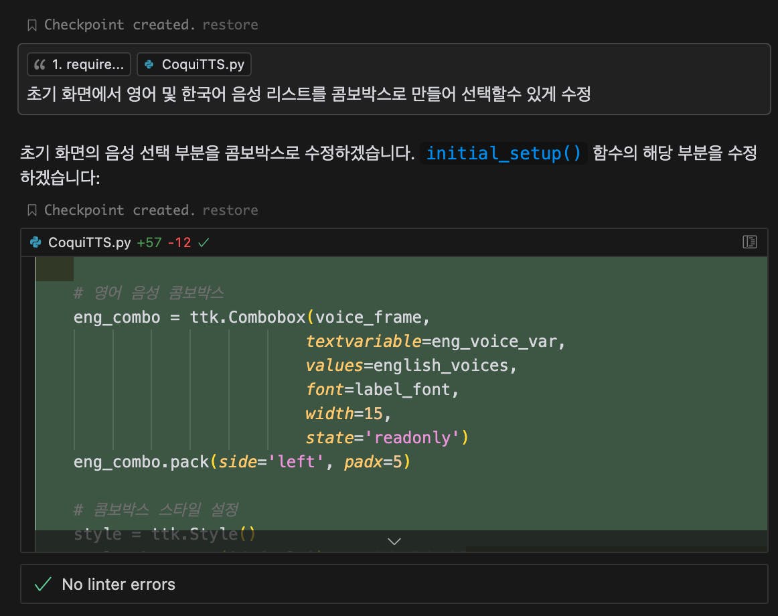This screenshot has height=616, width=778.
Task: Open the initial_setup() code reference link
Action: (503, 153)
